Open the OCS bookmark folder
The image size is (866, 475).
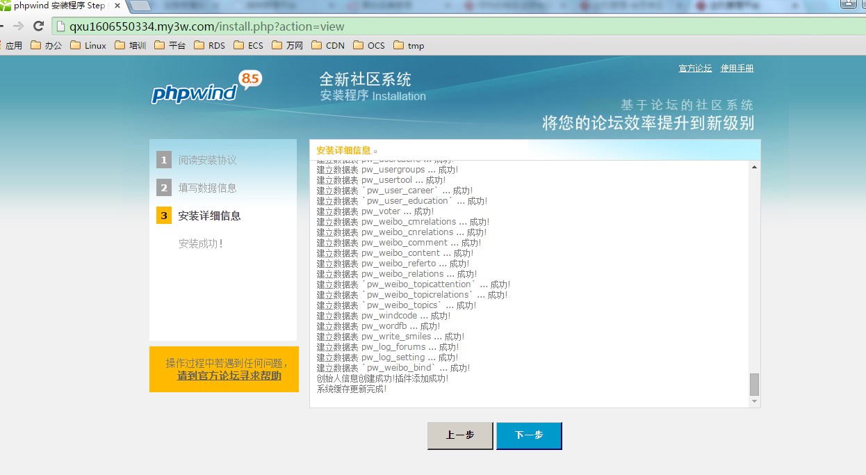coord(369,46)
